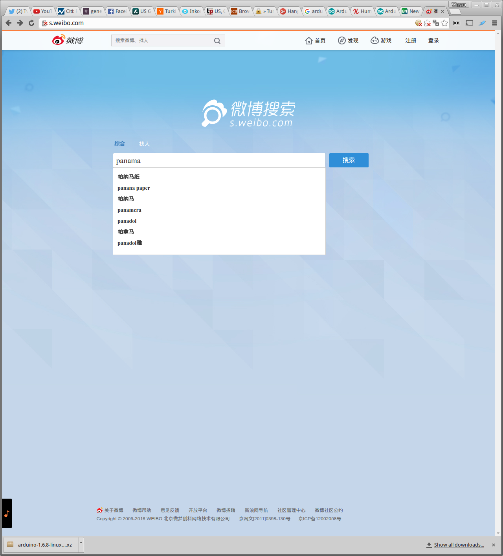View site security info beside the URL
The width and height of the screenshot is (503, 556).
point(45,23)
